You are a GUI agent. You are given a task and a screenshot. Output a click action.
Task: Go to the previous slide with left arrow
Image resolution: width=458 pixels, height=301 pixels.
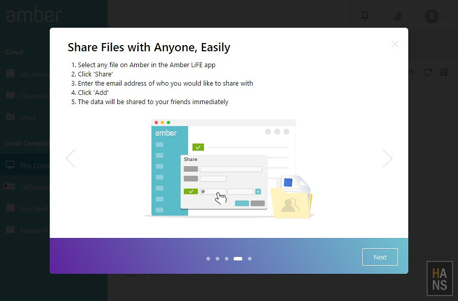coord(70,158)
